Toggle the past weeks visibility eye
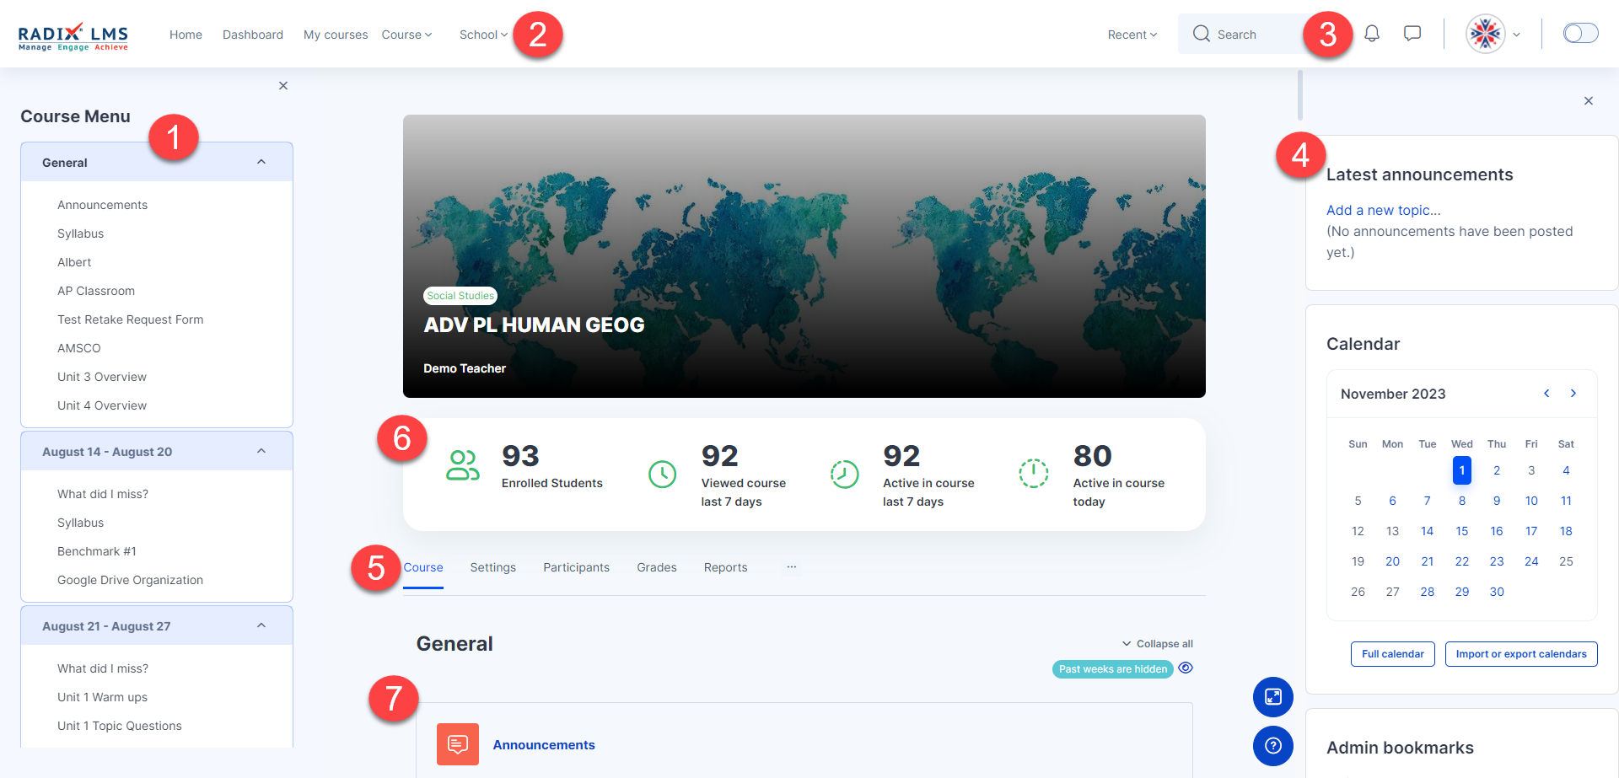 [1186, 668]
